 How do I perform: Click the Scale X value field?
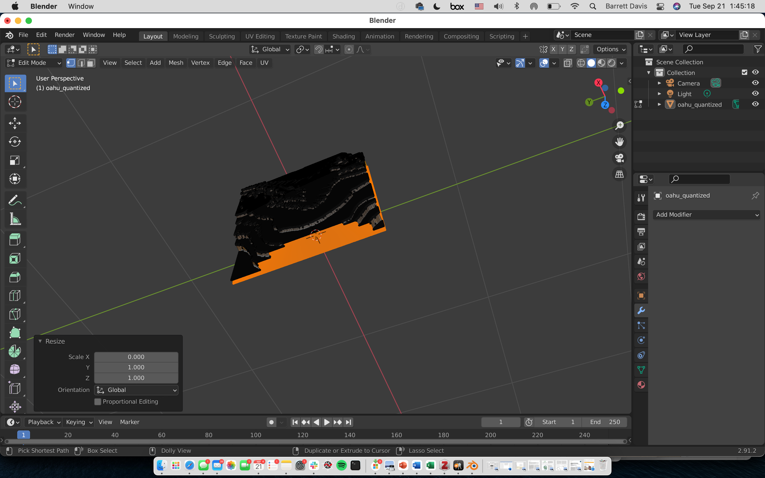pos(136,357)
